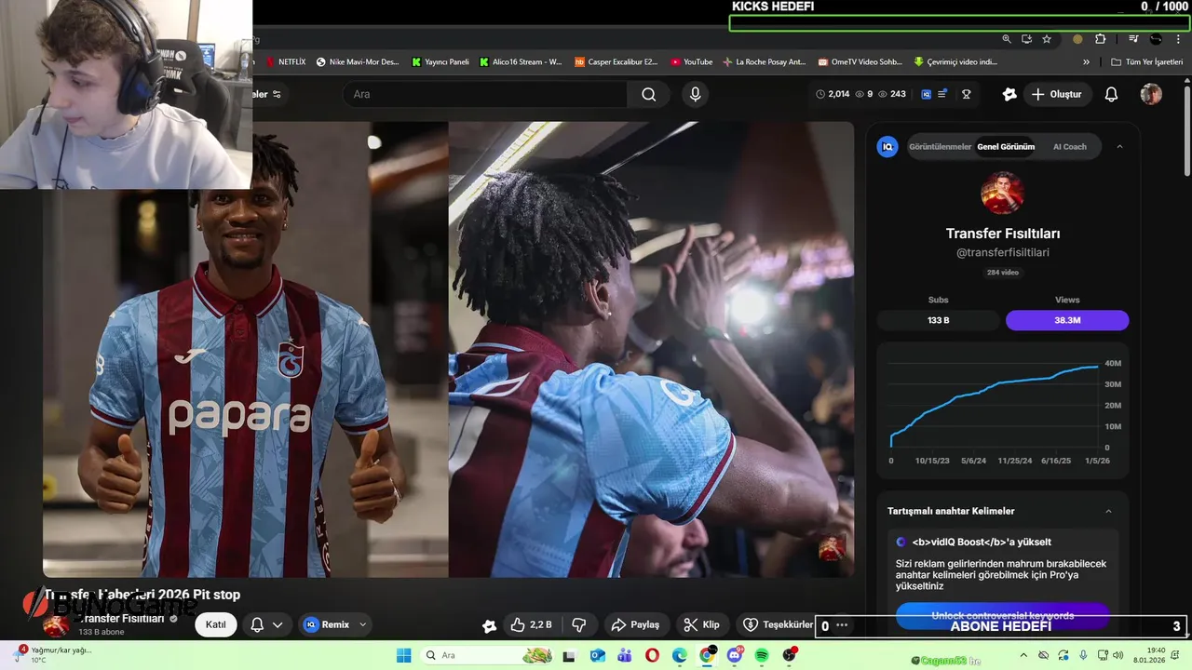Click the Ara search input field
Screen dimensions: 1192x670
pyautogui.click(x=484, y=94)
